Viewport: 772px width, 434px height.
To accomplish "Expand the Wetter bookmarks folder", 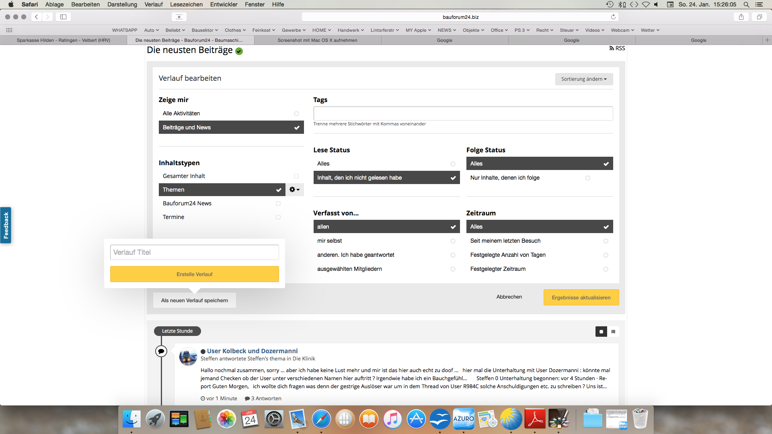I will point(650,30).
